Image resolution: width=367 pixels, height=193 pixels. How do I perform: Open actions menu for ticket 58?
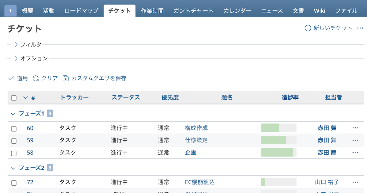355,153
